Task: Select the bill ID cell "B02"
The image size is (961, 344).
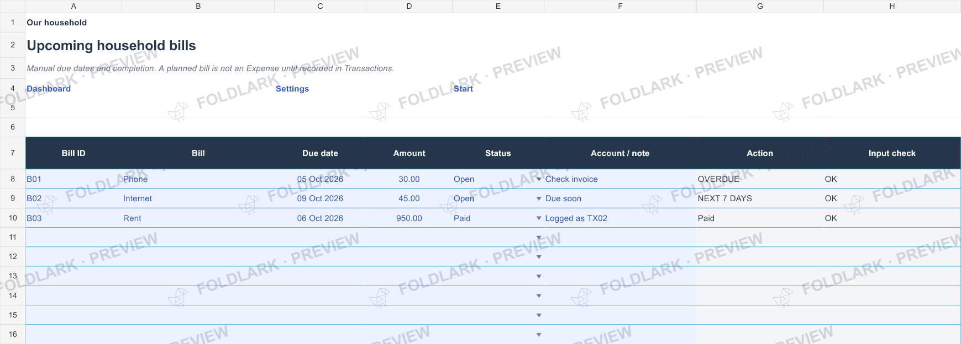Action: pos(73,198)
